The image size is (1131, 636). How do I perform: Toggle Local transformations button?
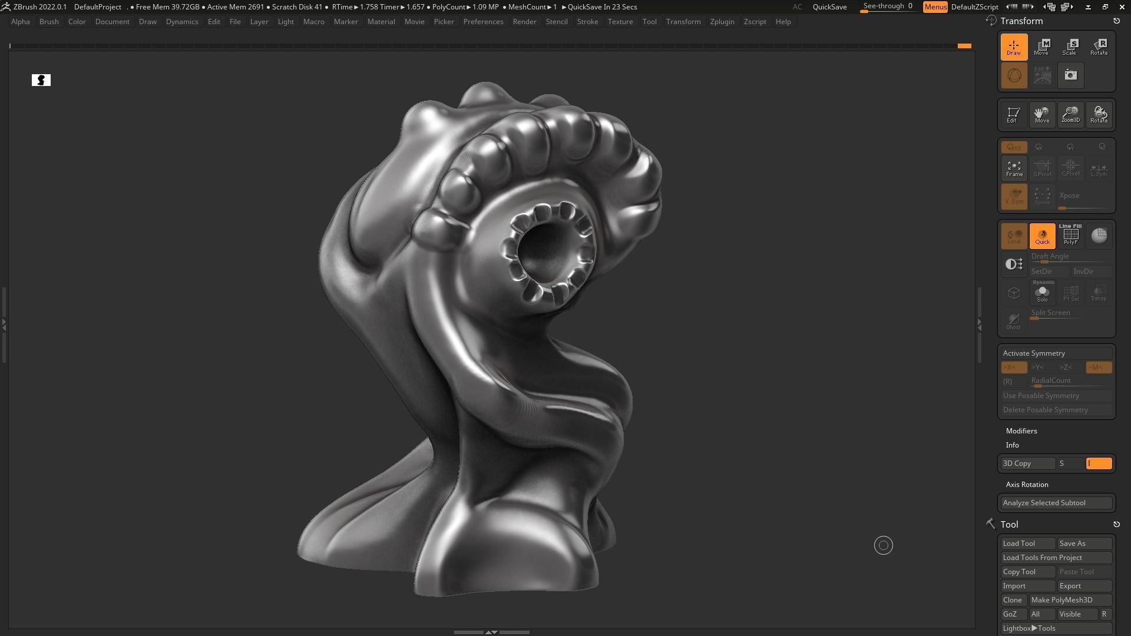coord(1014,236)
